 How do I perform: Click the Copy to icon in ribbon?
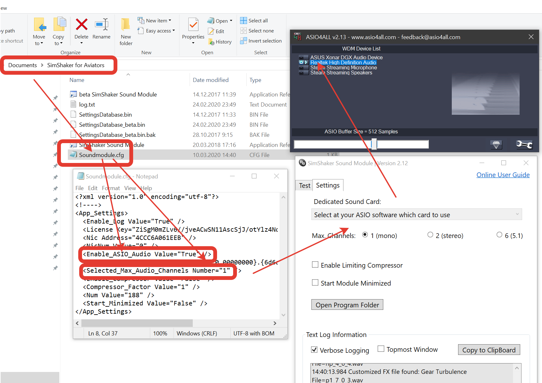click(x=59, y=25)
